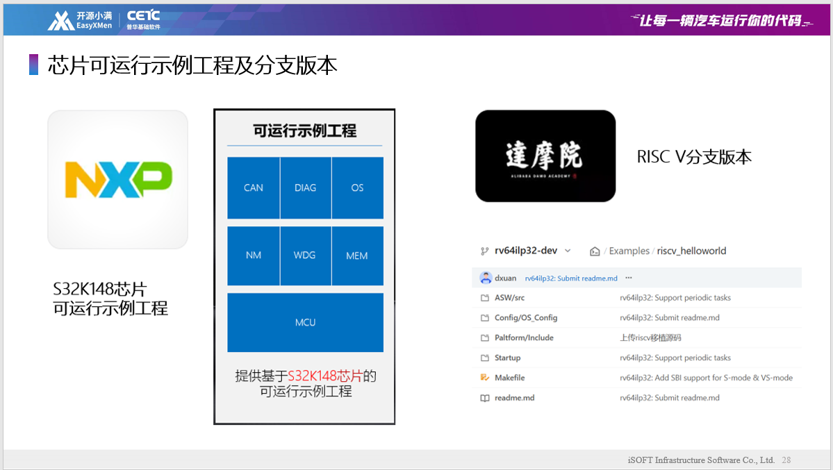
Task: Click the CETC logo in header
Action: tap(143, 19)
